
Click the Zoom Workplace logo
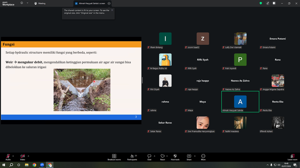[8, 3]
